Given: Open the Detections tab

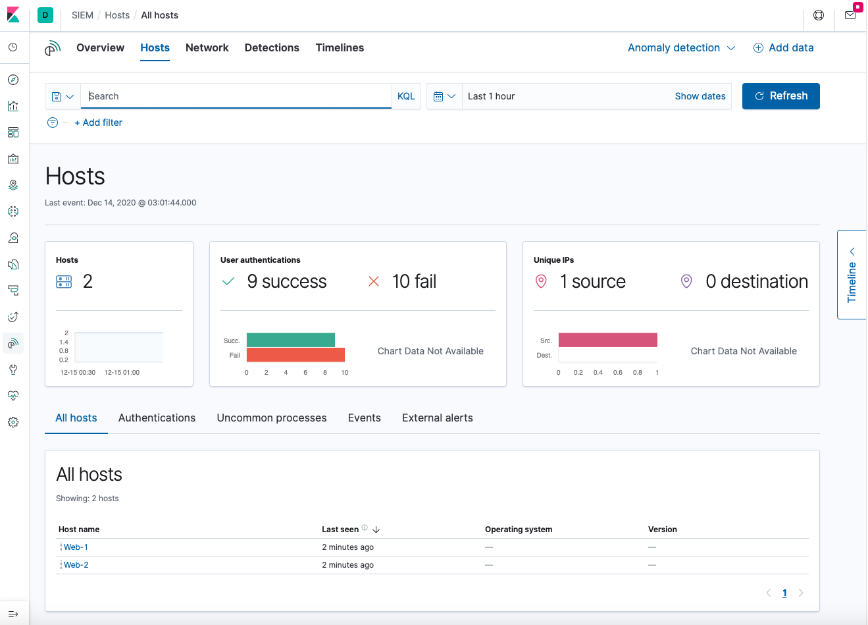Looking at the screenshot, I should click(272, 48).
